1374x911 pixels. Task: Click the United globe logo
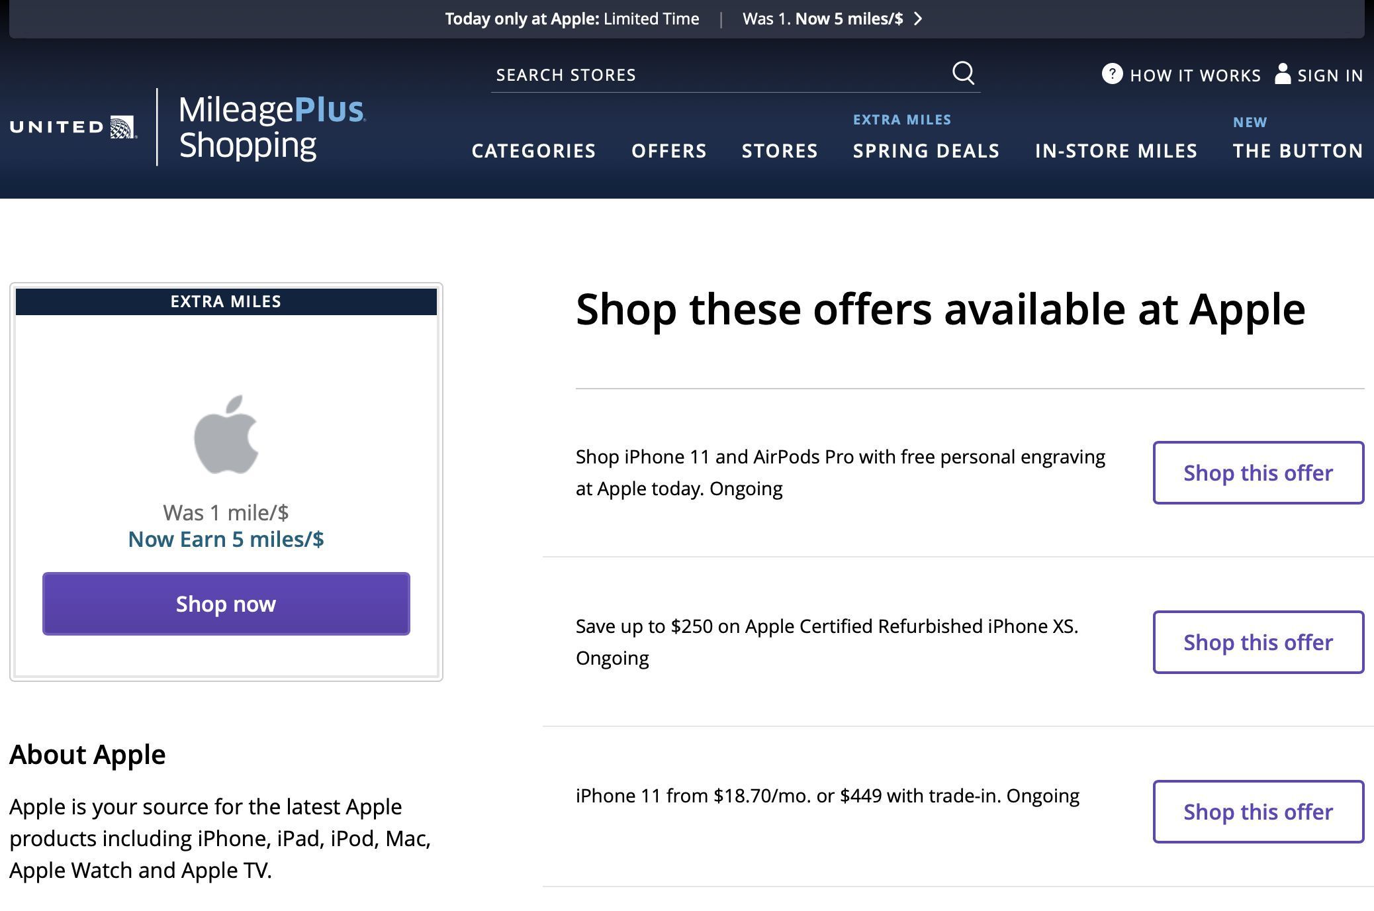click(x=123, y=127)
